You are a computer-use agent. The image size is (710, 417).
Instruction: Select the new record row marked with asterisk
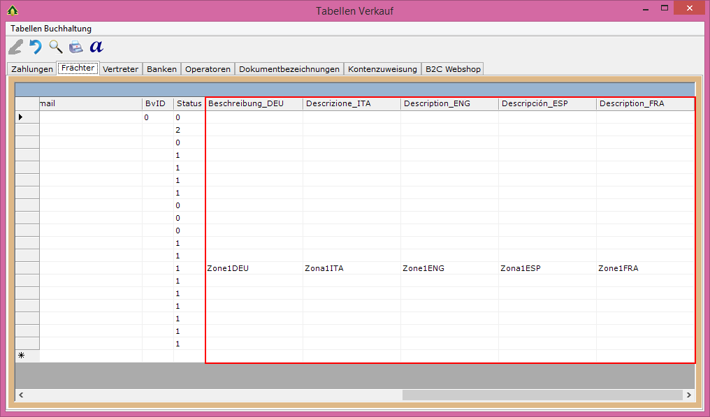[x=21, y=356]
